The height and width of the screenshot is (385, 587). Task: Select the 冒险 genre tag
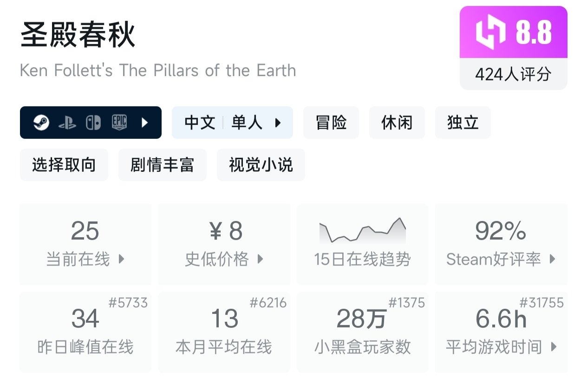coord(331,123)
